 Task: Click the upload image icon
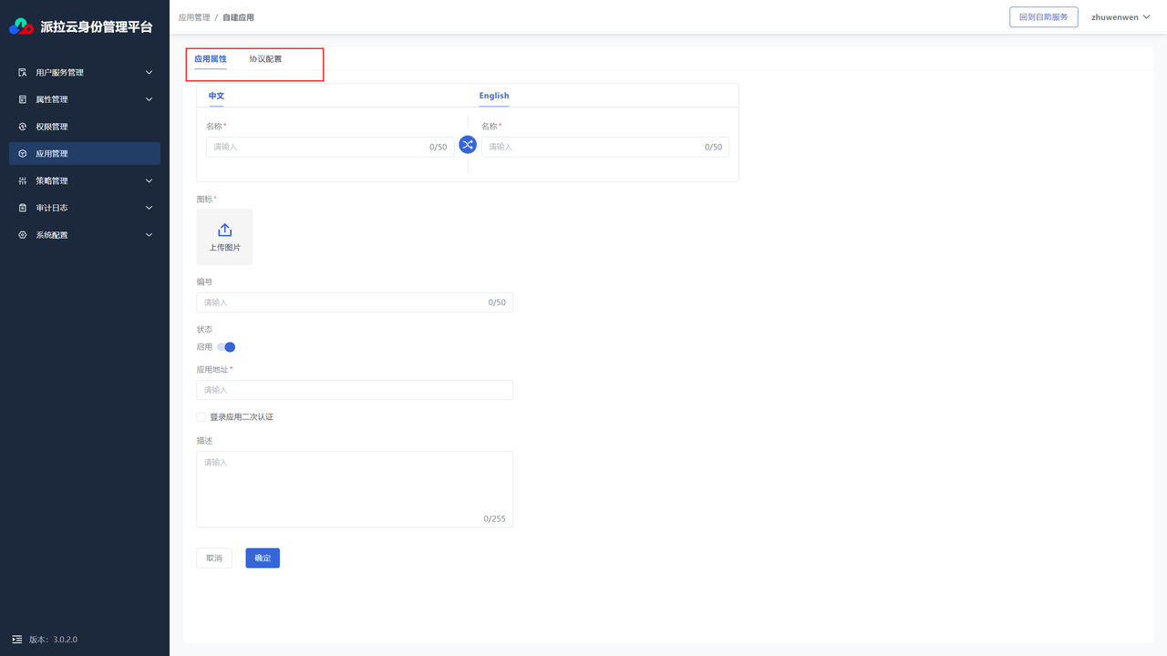point(224,231)
